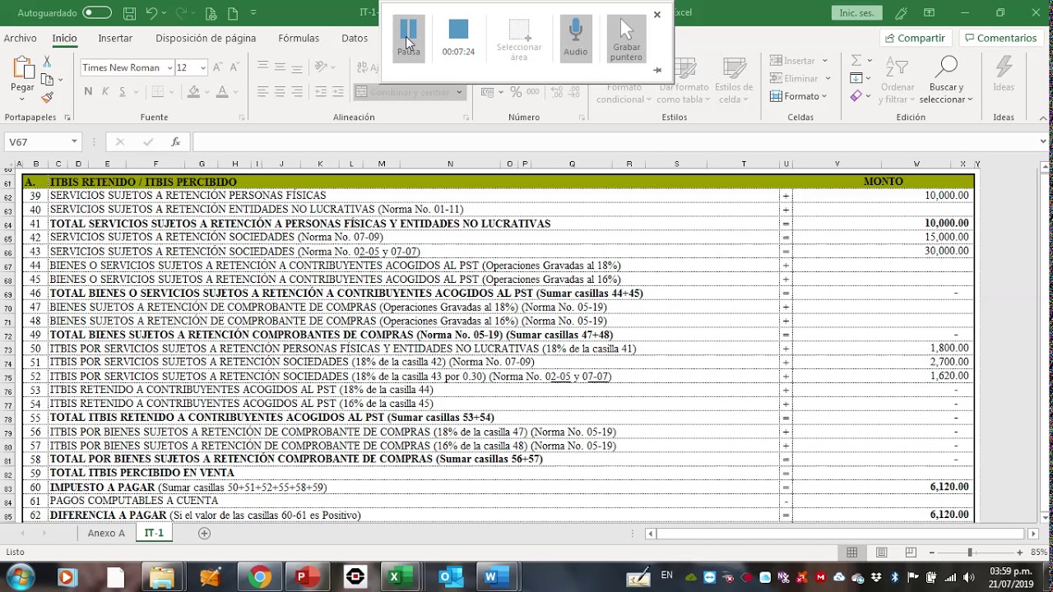
Task: Open the fill color bucket swatch
Action: point(192,92)
